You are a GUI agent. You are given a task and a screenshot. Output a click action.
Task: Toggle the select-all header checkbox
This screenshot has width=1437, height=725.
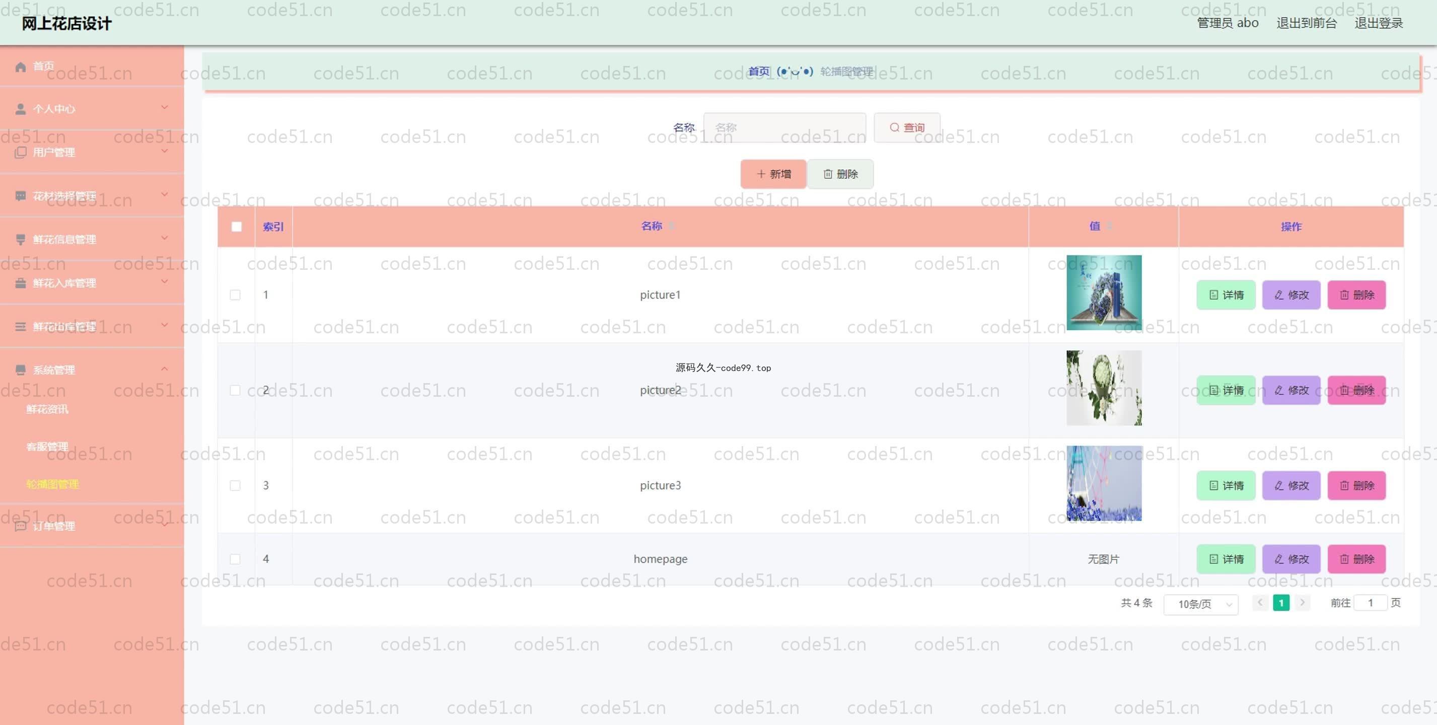click(x=237, y=227)
